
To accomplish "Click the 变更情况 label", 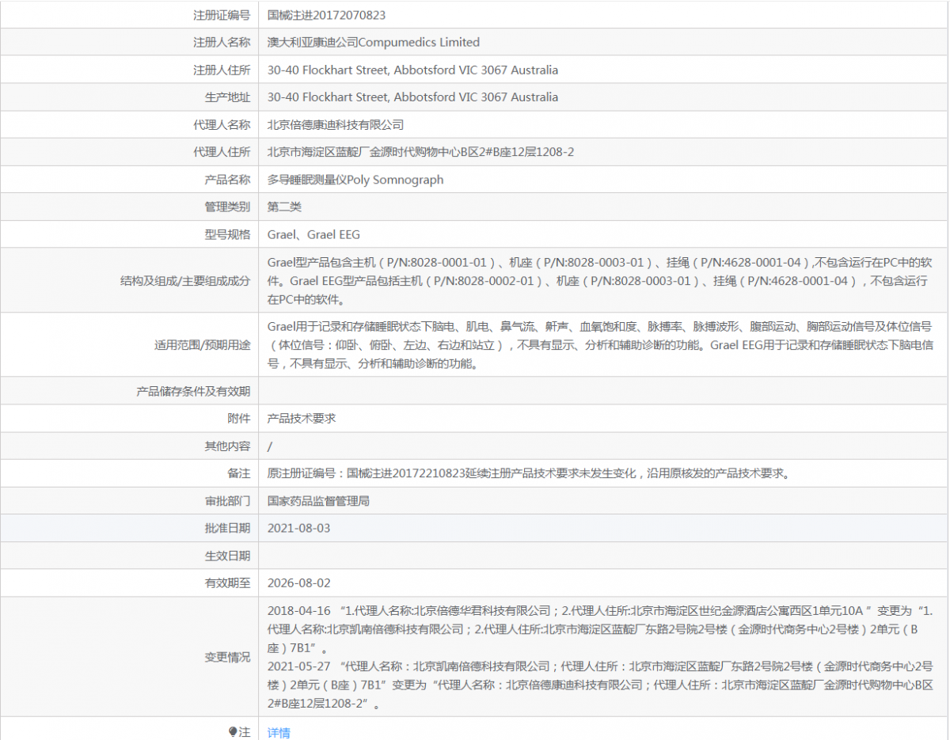I will tap(227, 657).
